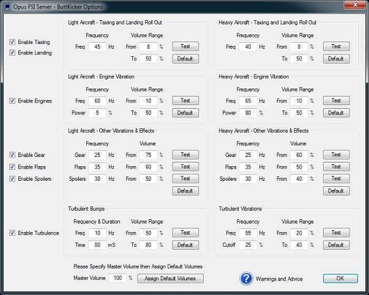Screen dimensions: 369x295
Task: Click Turbulent Bumps Freq field
Action: (x=97, y=233)
